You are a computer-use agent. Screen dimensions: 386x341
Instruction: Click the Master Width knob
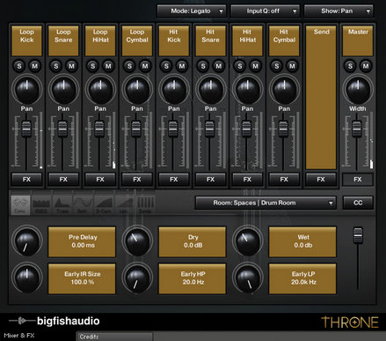coord(358,90)
